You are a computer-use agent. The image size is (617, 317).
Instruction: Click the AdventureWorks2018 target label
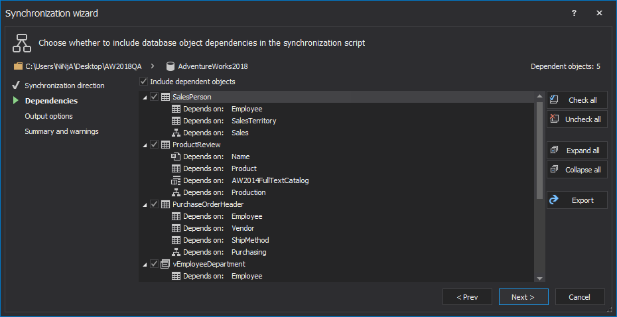click(213, 66)
